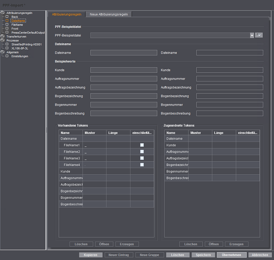274x260 pixels.
Task: Click the square icon next to Back
Action: pyautogui.click(x=7, y=16)
